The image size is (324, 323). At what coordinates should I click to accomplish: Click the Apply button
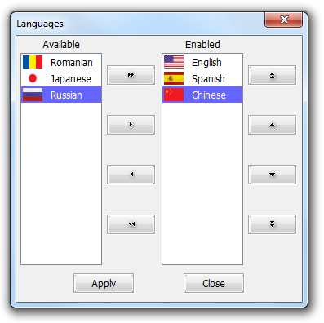click(104, 283)
